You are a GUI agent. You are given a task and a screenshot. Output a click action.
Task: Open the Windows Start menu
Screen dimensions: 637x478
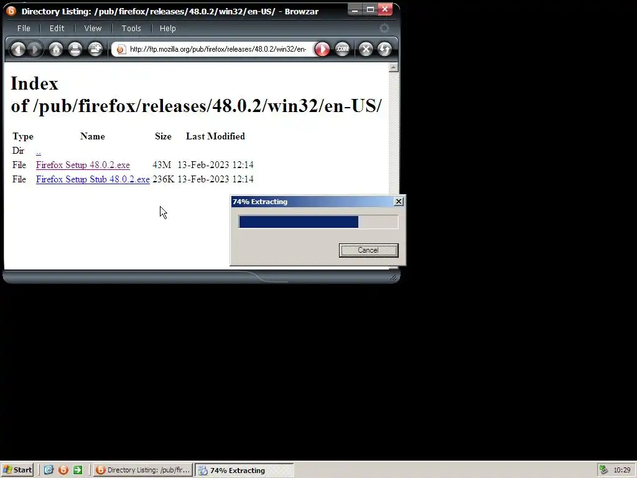click(x=17, y=471)
